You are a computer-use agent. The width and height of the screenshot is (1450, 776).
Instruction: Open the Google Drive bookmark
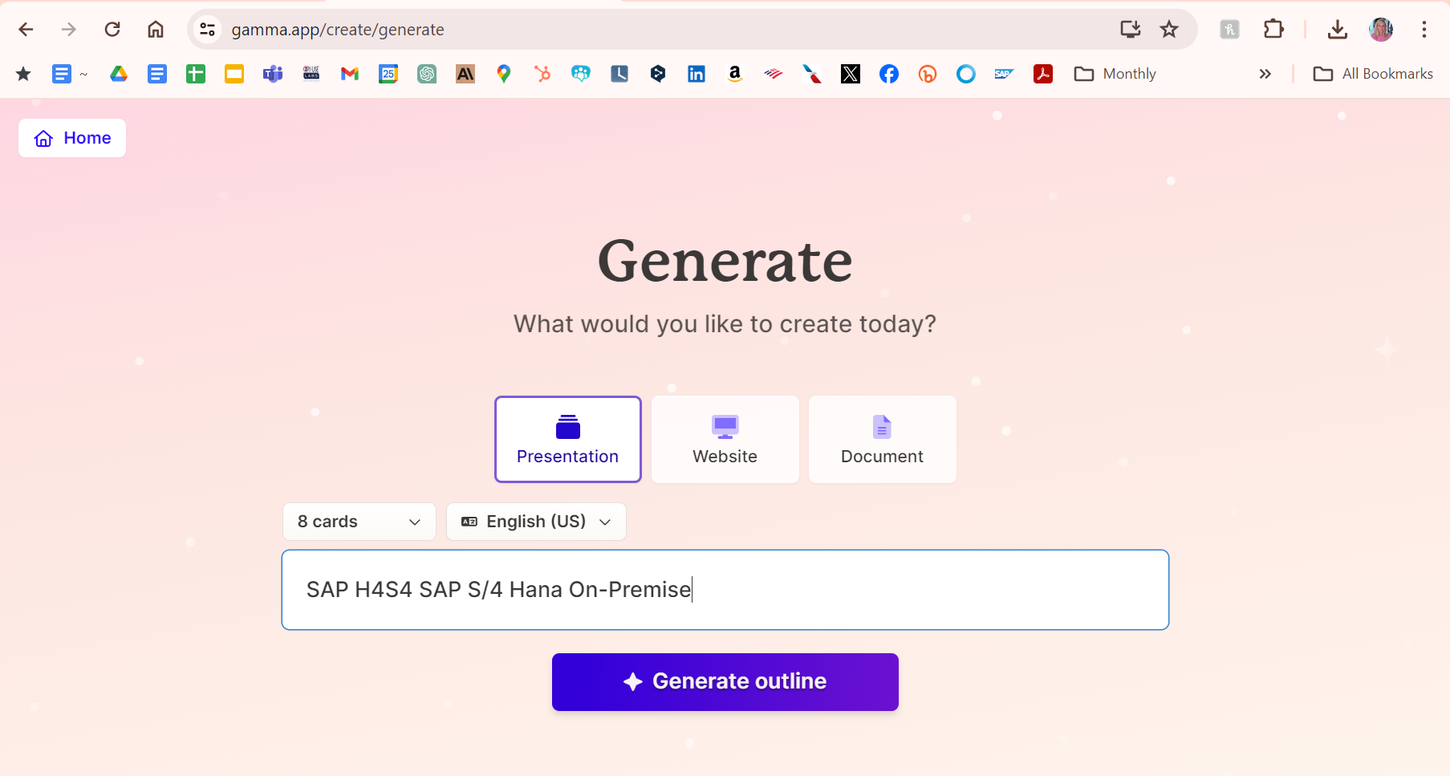tap(119, 74)
